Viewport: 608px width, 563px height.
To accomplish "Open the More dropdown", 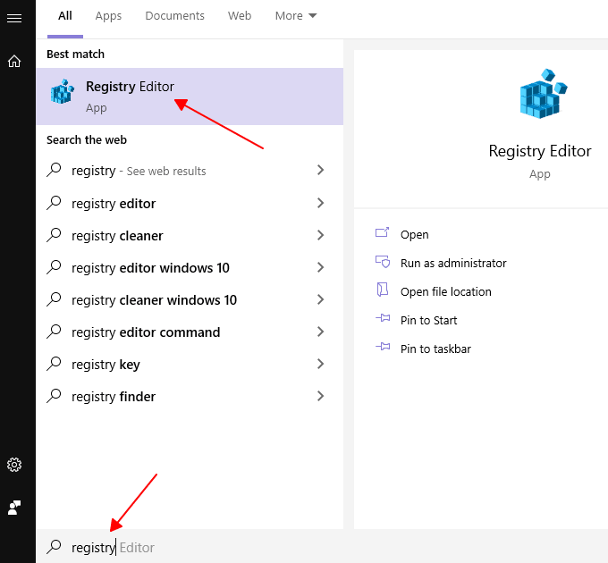I will tap(296, 16).
